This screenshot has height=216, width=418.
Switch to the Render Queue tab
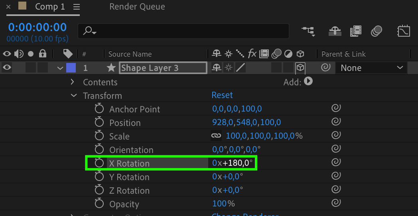tap(137, 6)
